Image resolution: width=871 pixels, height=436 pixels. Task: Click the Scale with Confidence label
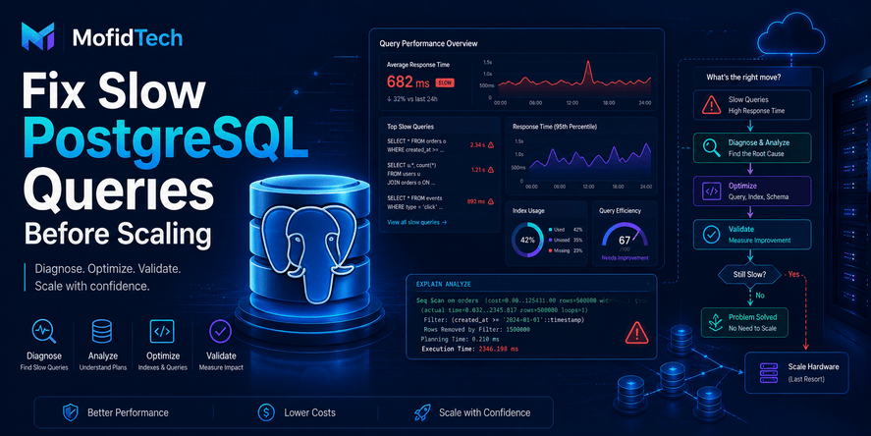tap(484, 412)
